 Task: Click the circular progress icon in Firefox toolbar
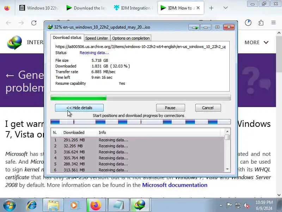tap(248, 23)
